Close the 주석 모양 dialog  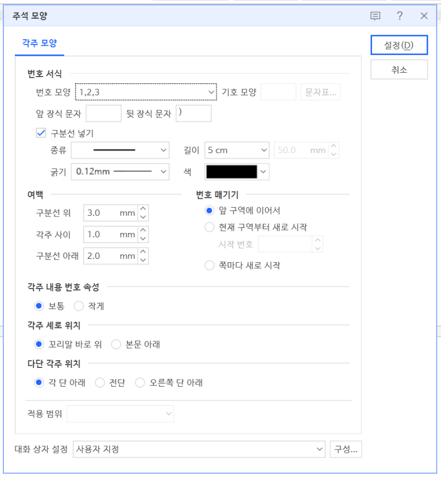click(x=424, y=16)
